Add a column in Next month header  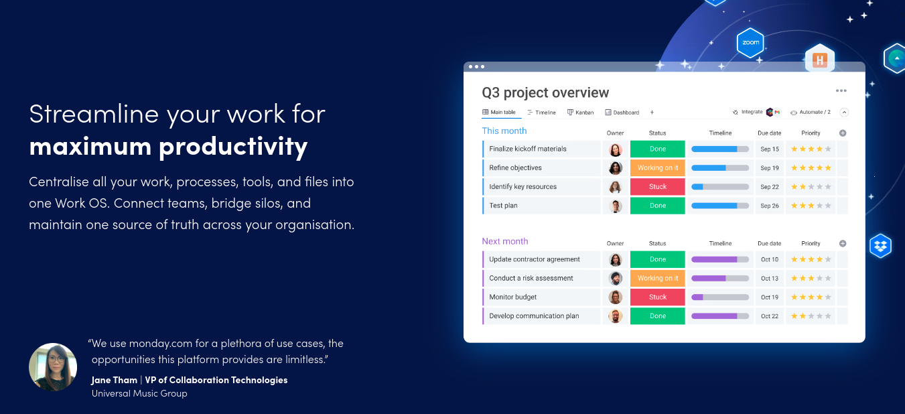point(843,244)
